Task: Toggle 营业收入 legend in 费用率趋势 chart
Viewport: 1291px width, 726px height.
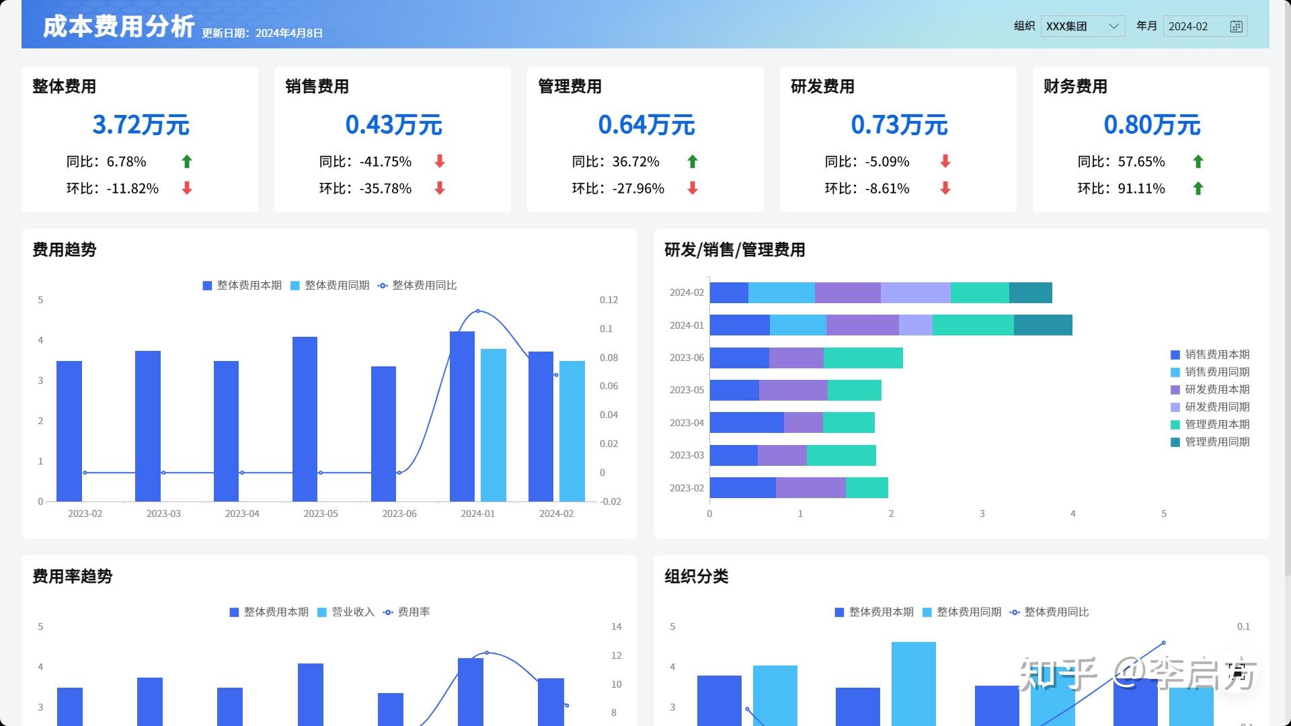Action: [x=346, y=612]
